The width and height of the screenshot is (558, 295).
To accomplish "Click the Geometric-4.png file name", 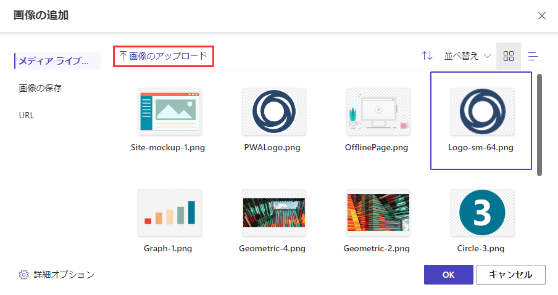I will coord(272,248).
